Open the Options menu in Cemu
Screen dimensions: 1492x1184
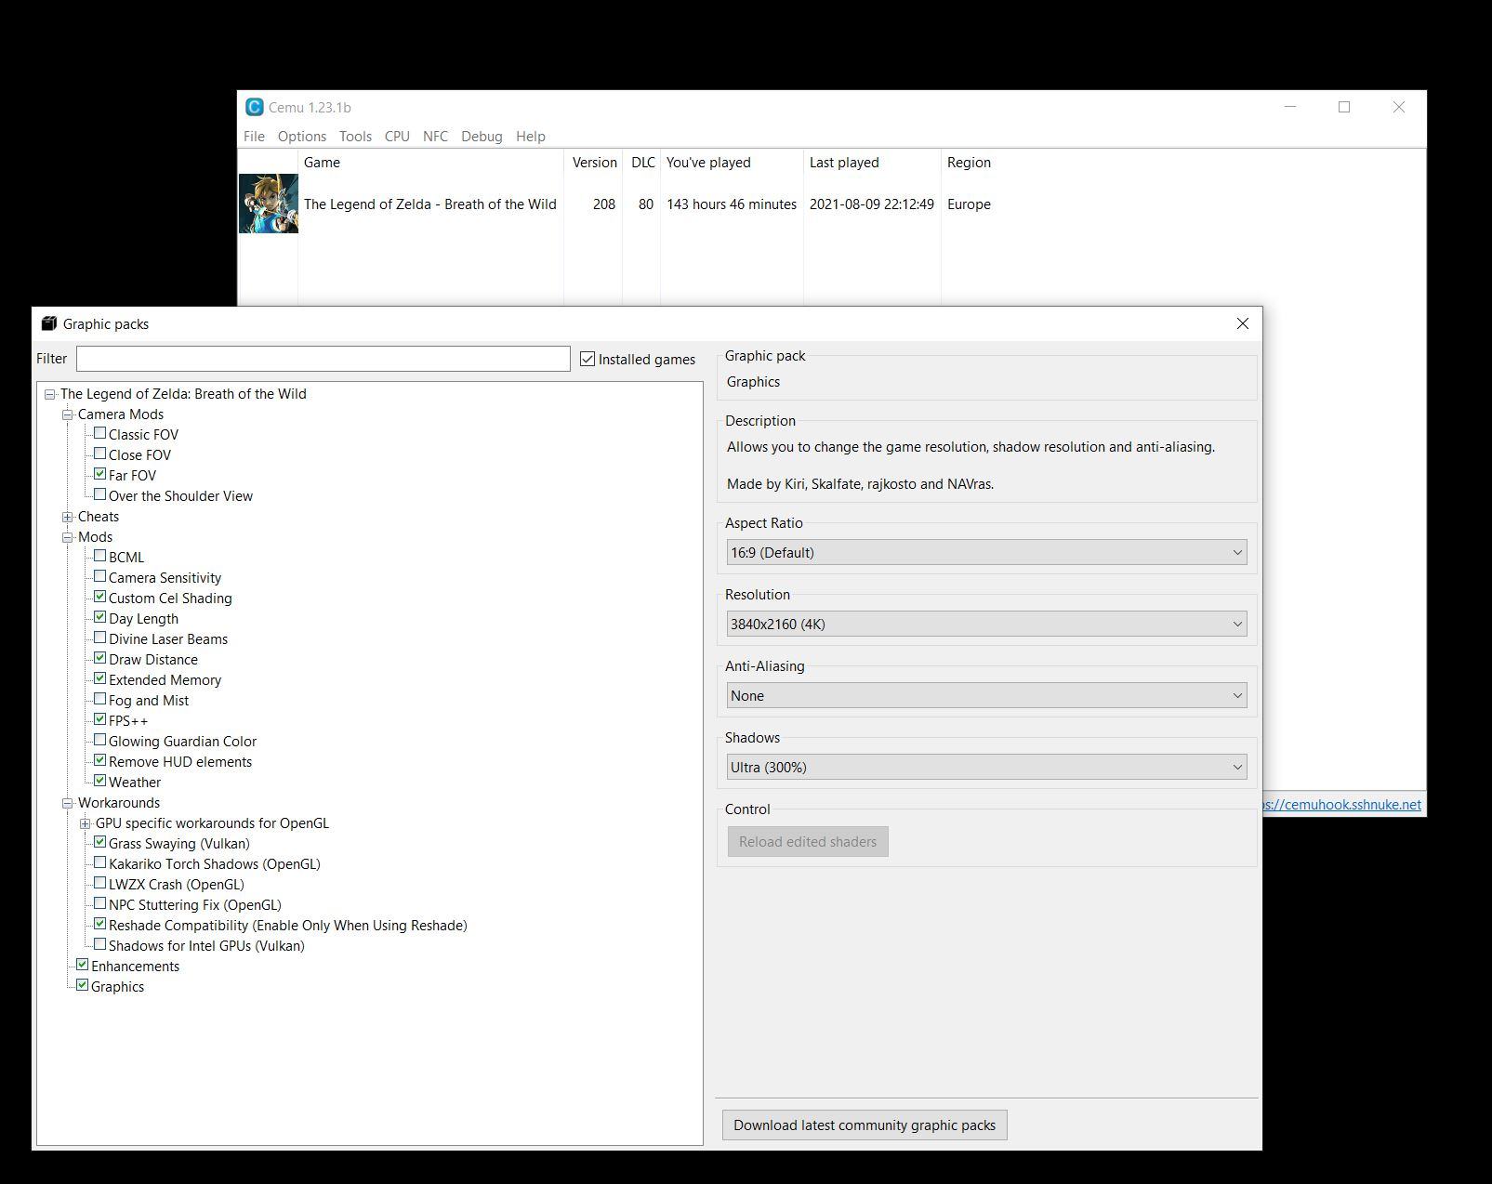coord(302,136)
